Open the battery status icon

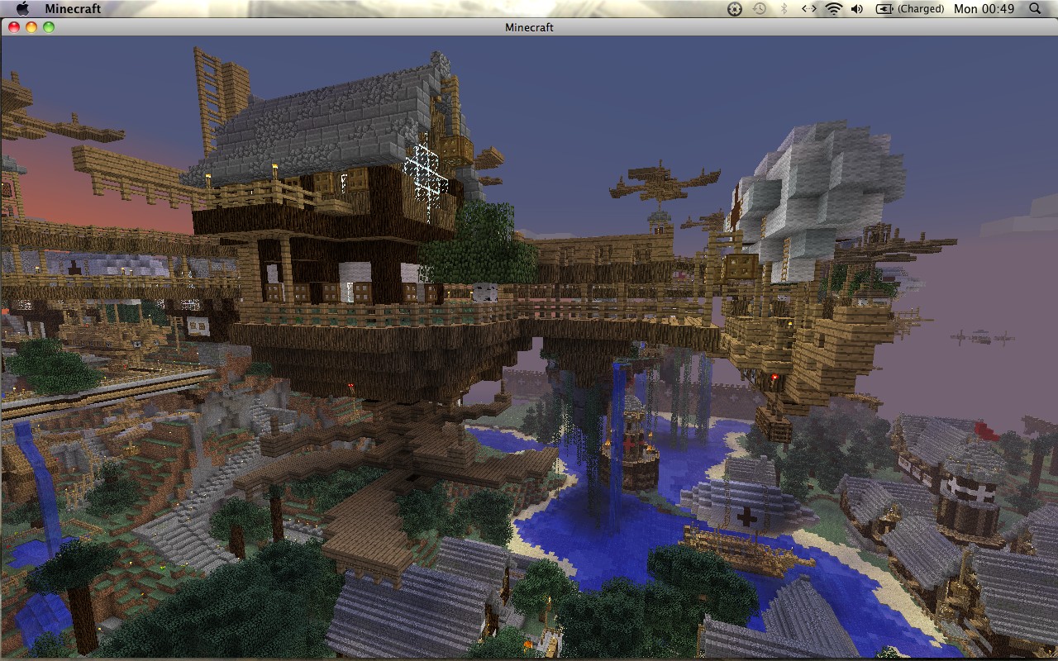[x=884, y=9]
